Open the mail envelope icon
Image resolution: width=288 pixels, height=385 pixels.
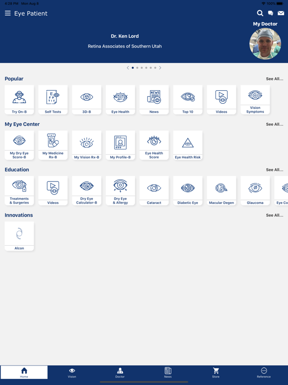point(281,13)
